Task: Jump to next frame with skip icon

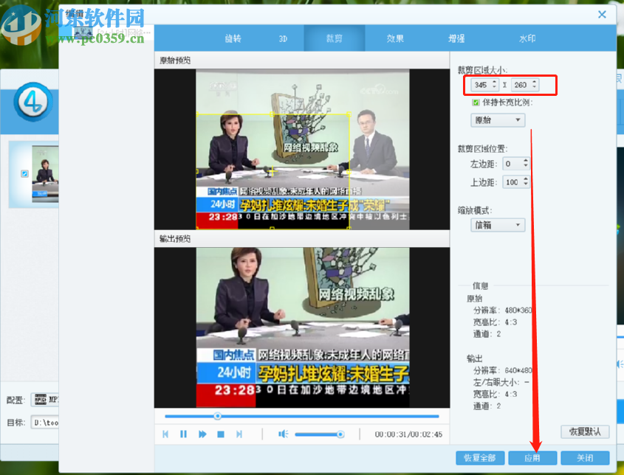Action: click(x=238, y=434)
